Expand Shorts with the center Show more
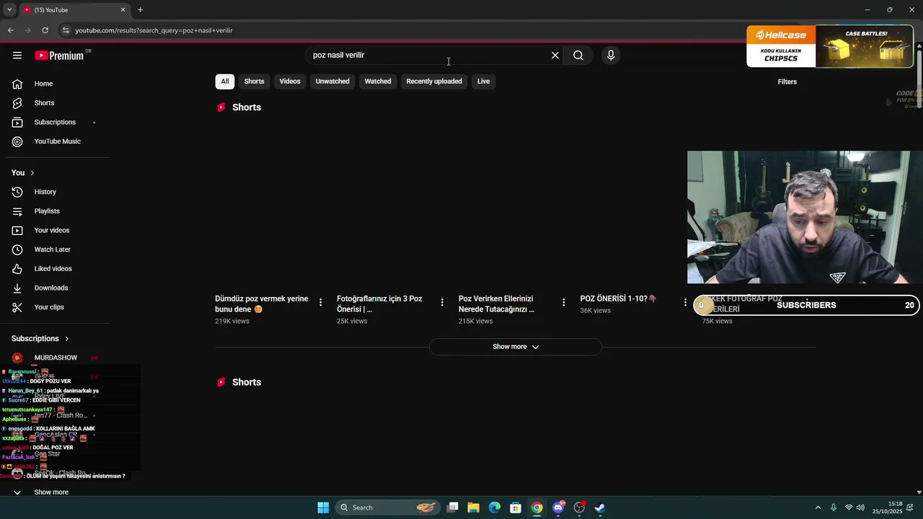The height and width of the screenshot is (519, 923). [x=516, y=347]
